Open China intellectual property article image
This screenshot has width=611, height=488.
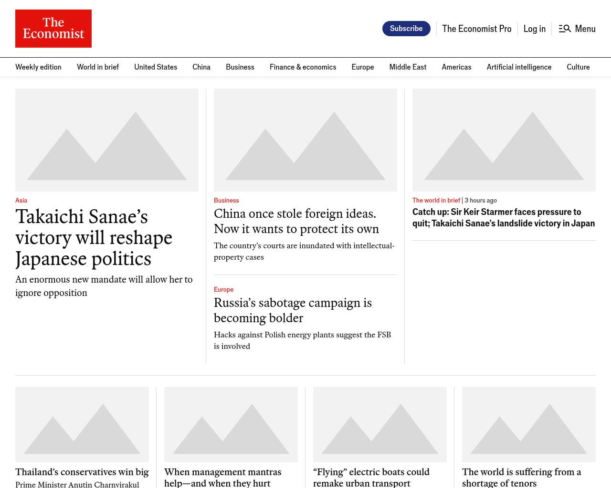click(305, 140)
